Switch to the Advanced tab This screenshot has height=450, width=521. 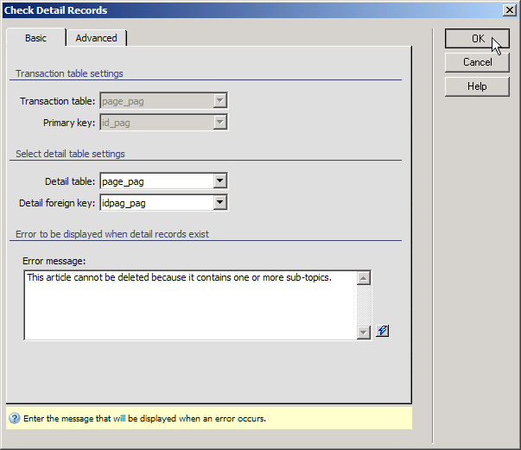96,38
